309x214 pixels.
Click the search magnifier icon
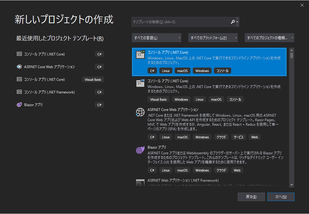[233, 22]
